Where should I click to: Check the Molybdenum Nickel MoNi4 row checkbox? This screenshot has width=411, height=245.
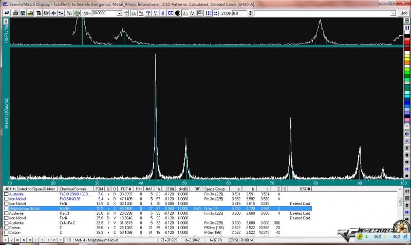pos(6,209)
